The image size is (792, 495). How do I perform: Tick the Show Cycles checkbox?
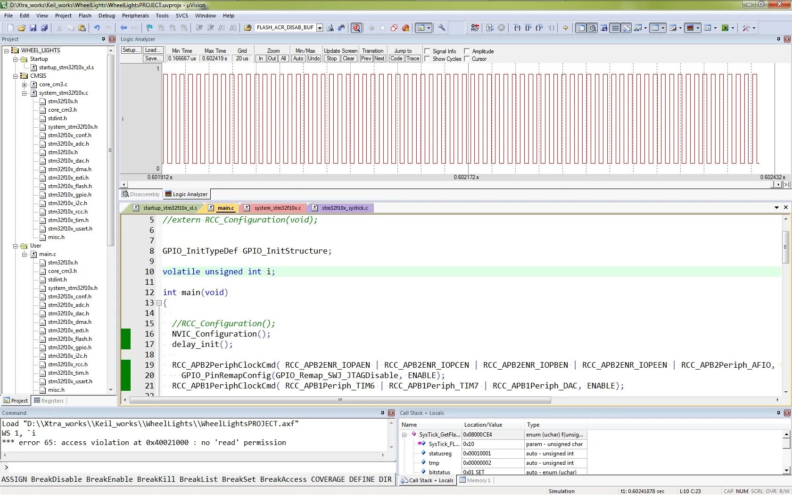click(427, 58)
